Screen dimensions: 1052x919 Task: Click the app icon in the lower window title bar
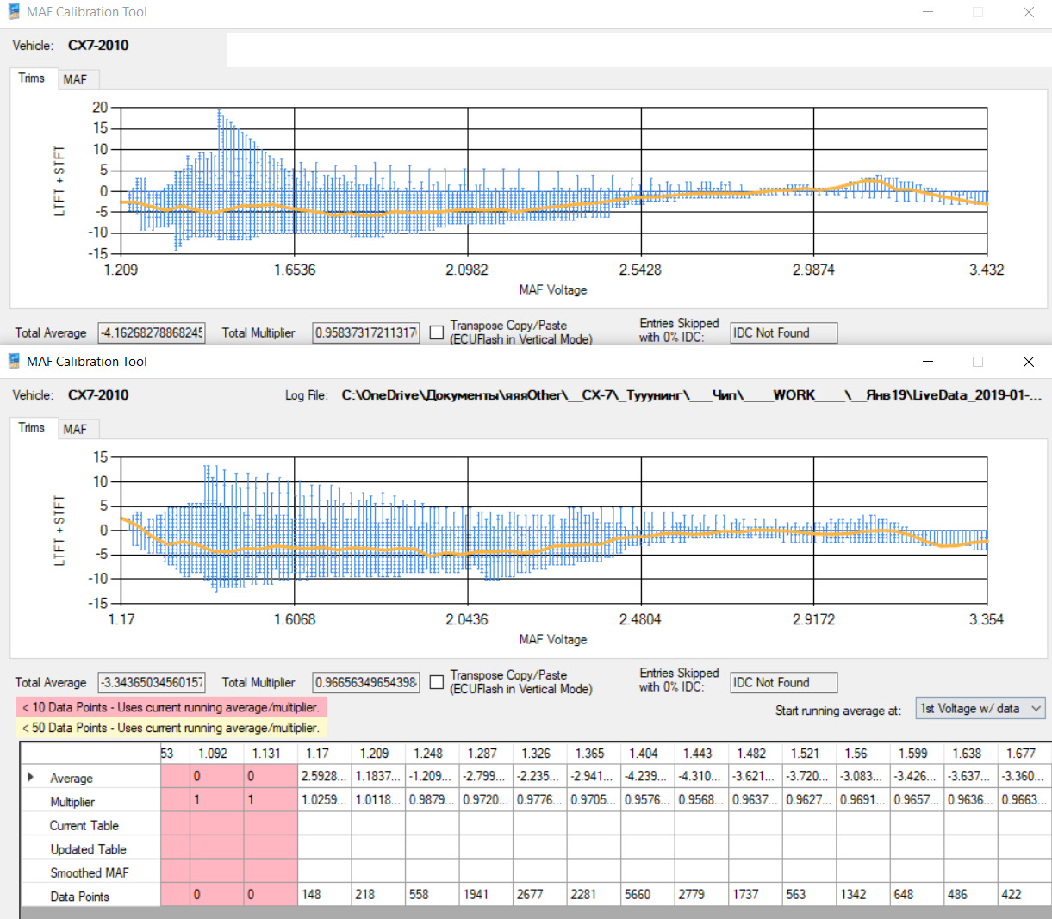14,362
